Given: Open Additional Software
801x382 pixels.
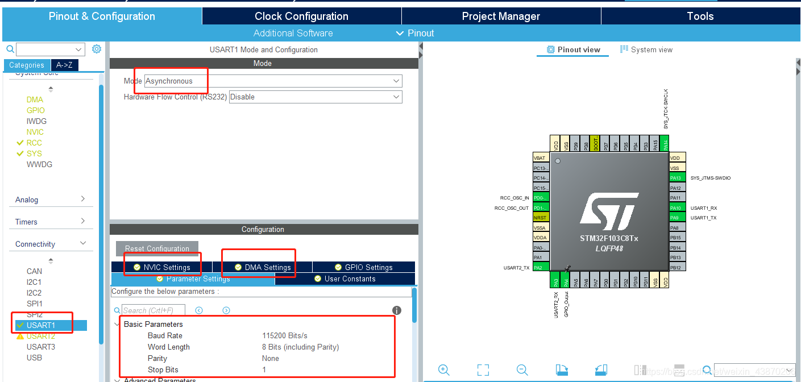Looking at the screenshot, I should (x=293, y=33).
